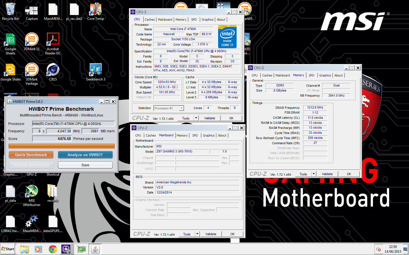Select Mainboard tab in Memory CPU-Z window
409x255 pixels.
coord(283,75)
